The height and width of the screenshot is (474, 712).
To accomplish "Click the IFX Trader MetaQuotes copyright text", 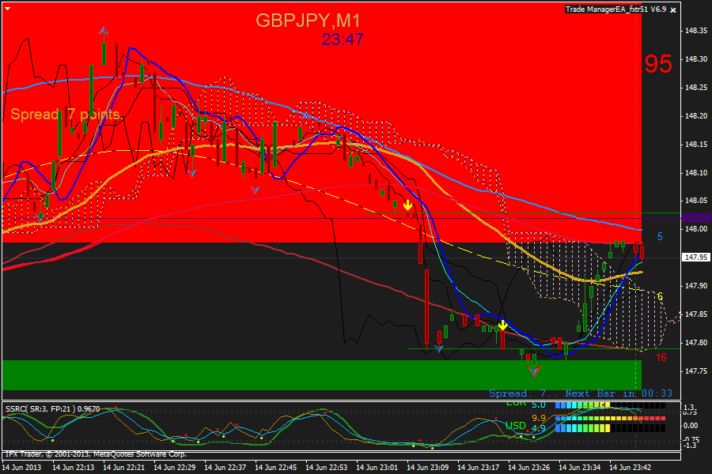I will coord(96,454).
